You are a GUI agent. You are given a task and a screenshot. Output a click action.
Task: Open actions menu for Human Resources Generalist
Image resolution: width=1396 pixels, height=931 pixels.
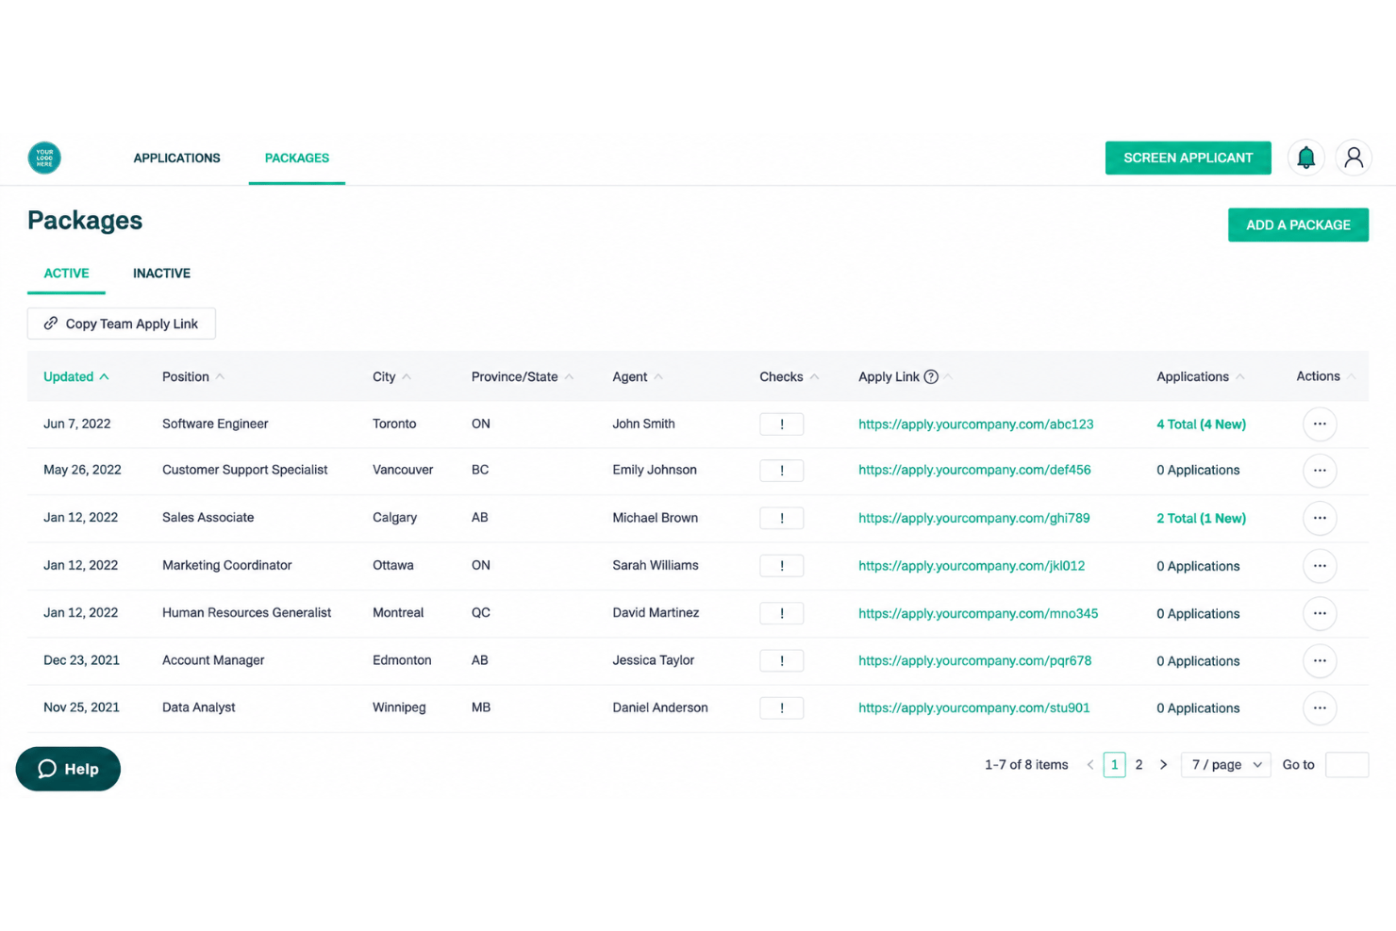click(1320, 613)
